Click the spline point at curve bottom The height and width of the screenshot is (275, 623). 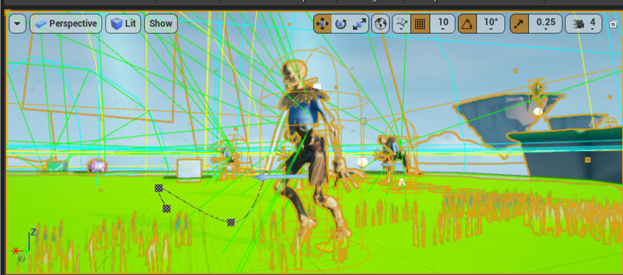tap(231, 222)
